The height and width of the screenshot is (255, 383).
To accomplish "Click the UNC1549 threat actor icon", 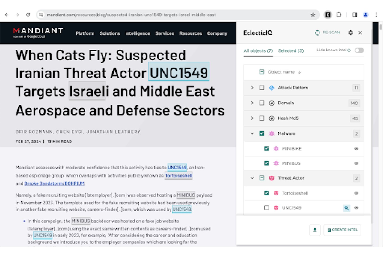I will [276, 208].
